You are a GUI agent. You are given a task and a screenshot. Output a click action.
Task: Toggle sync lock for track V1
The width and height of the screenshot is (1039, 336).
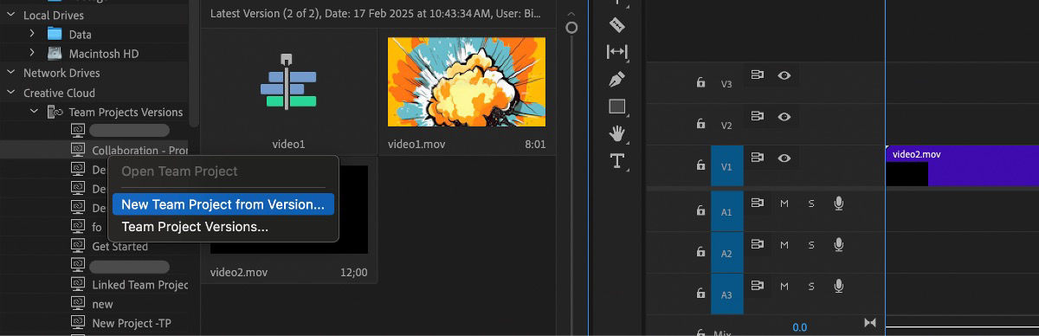[x=757, y=158]
